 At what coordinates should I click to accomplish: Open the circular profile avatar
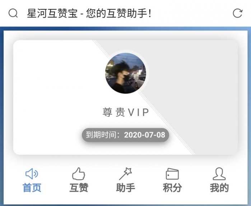126,73
